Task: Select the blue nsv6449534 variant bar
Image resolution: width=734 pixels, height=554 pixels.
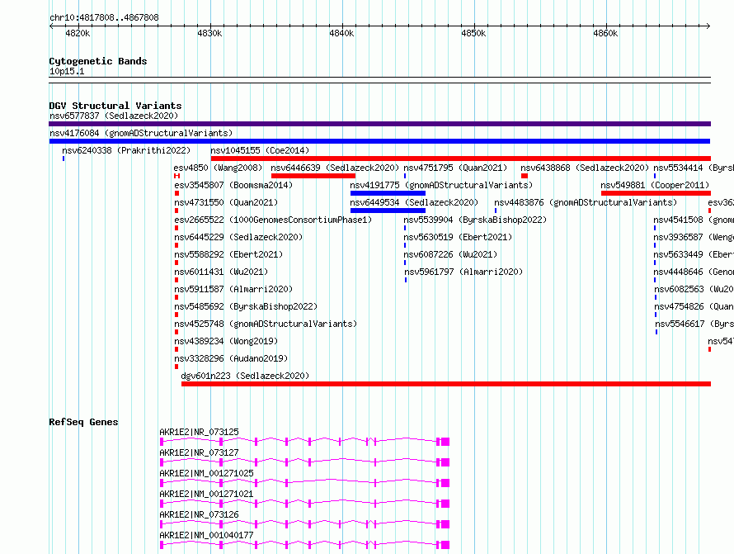Action: (388, 211)
